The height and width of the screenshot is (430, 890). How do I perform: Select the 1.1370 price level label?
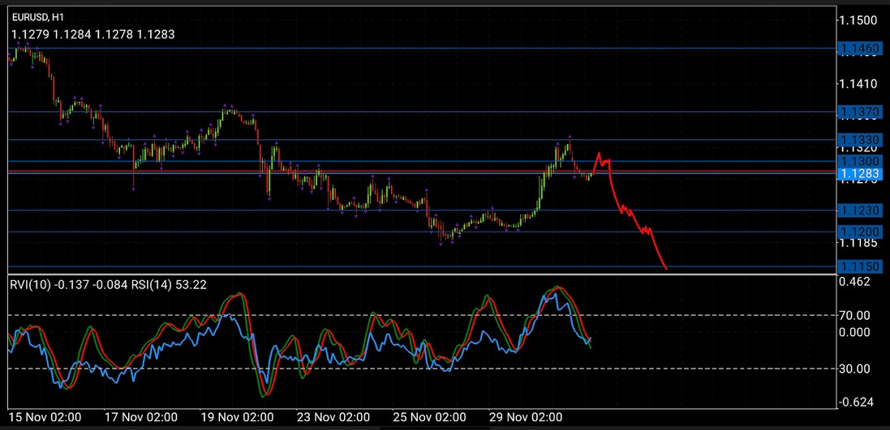click(x=859, y=112)
